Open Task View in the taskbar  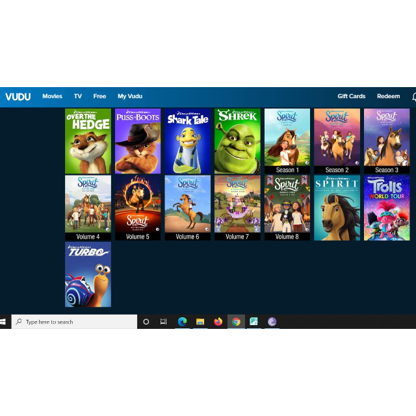(x=164, y=322)
